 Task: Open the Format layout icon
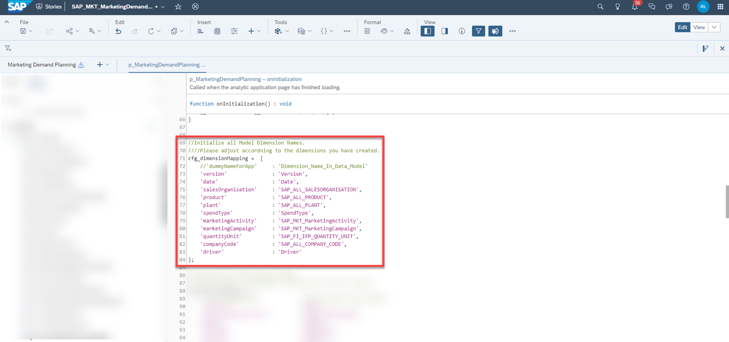click(368, 31)
